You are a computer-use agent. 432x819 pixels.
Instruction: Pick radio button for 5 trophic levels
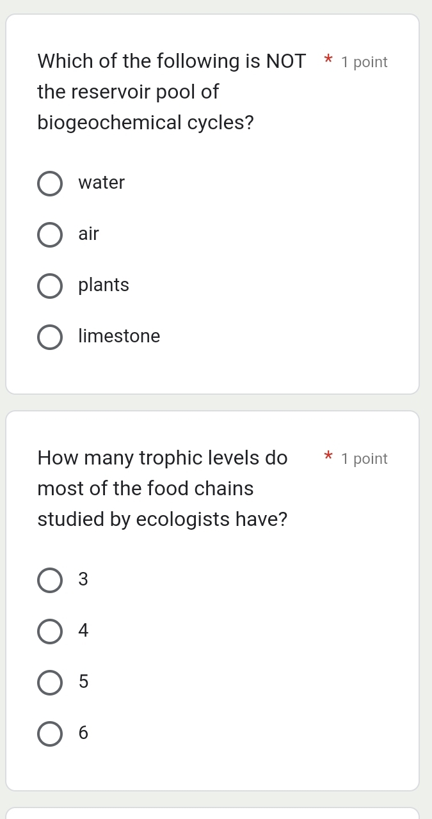(50, 683)
